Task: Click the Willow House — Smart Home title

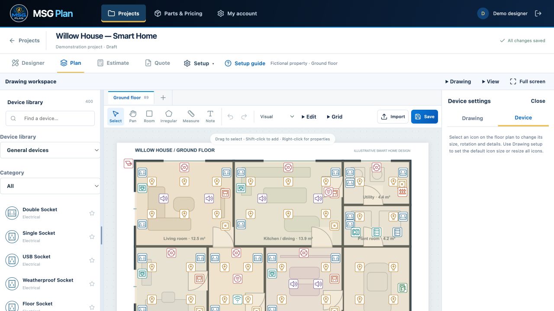Action: pos(106,36)
